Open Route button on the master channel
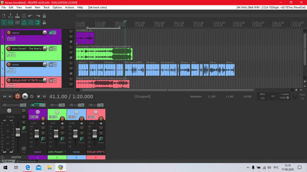Screen dimensions: 307x172 24,129
